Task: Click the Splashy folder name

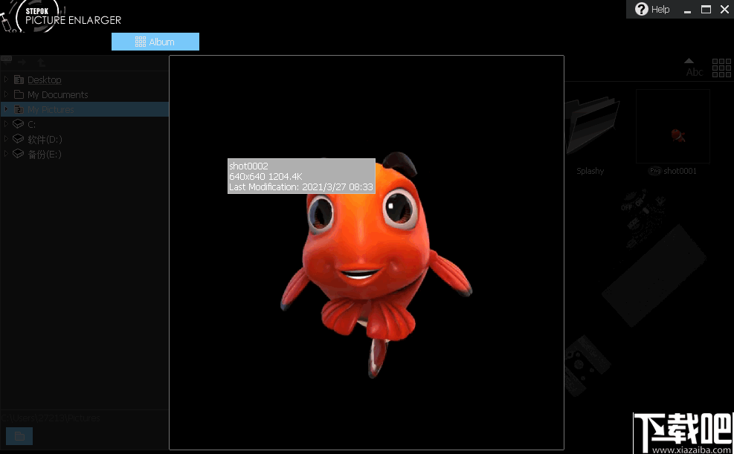Action: (590, 171)
